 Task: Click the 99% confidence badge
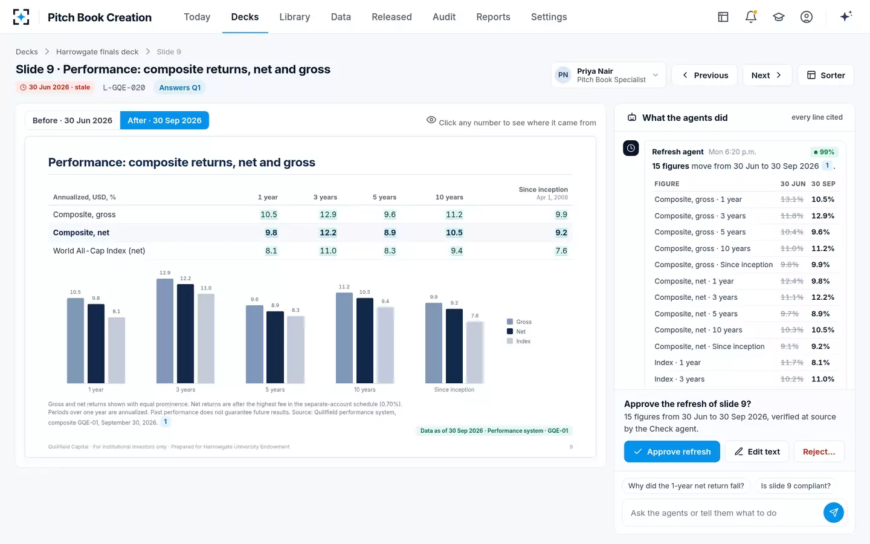[824, 152]
